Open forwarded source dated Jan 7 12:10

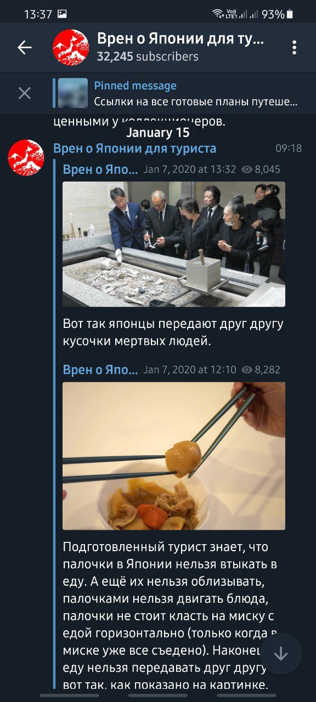(x=100, y=370)
